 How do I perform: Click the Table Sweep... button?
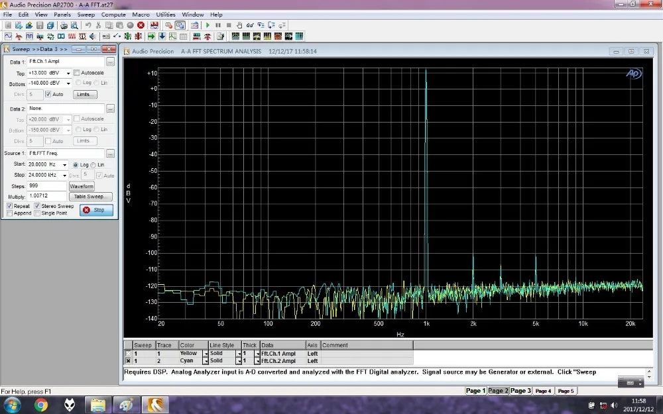point(92,197)
